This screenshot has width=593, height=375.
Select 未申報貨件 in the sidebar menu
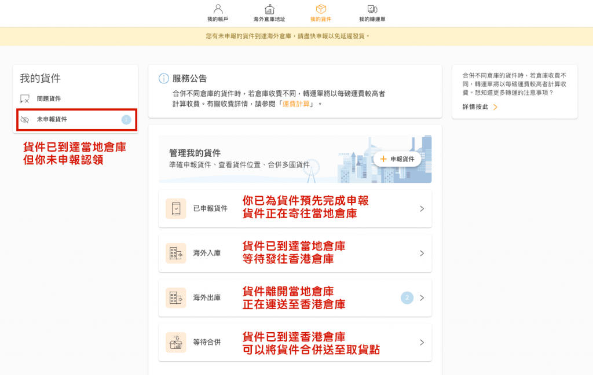(52, 120)
